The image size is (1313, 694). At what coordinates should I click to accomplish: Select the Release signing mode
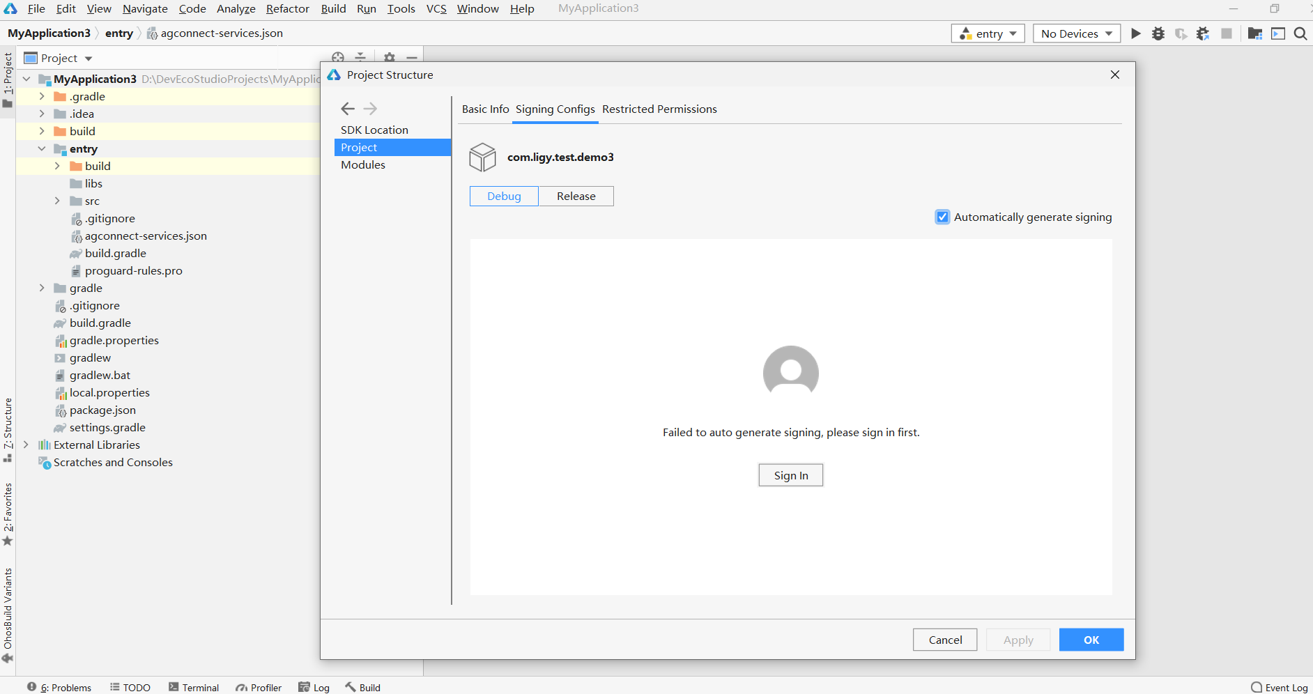576,196
